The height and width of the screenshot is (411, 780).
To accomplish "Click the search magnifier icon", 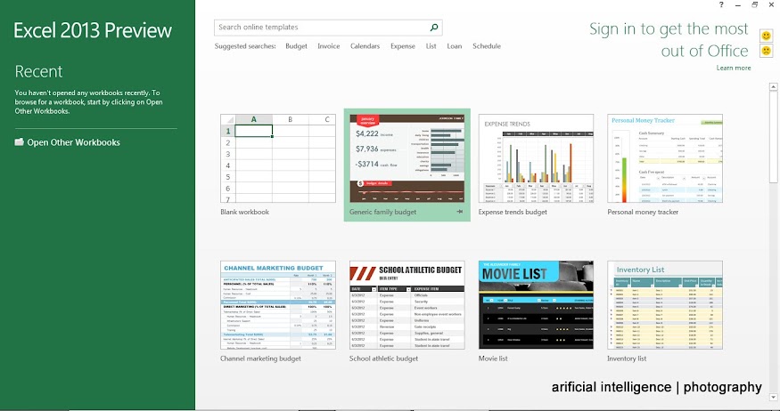I will 434,28.
